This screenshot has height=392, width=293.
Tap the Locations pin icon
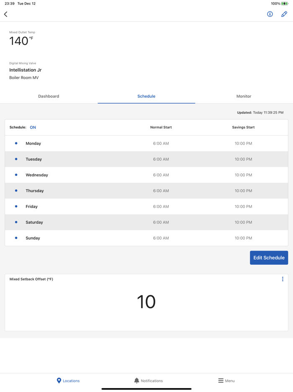tap(59, 381)
